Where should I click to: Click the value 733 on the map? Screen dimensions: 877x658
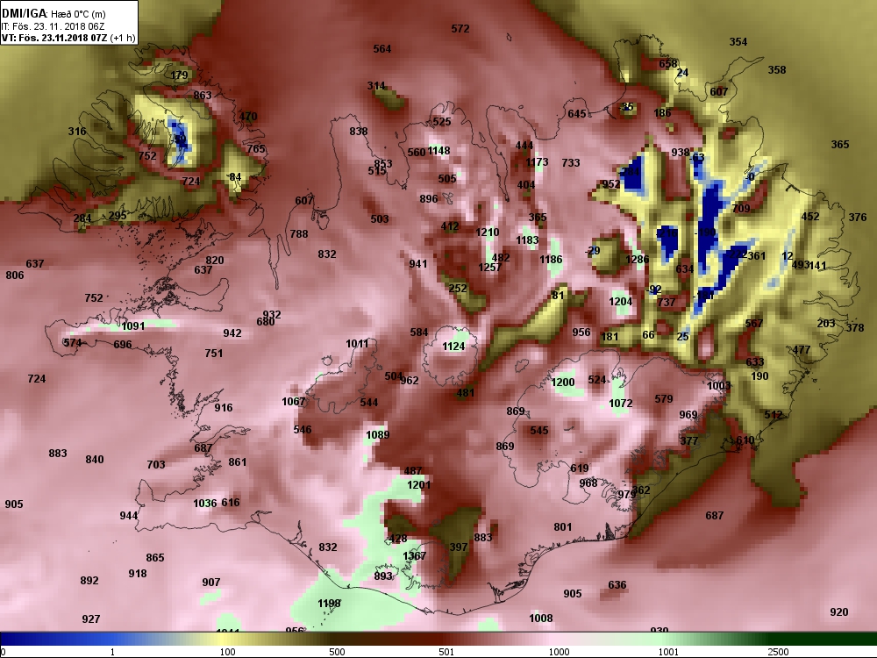(x=571, y=163)
